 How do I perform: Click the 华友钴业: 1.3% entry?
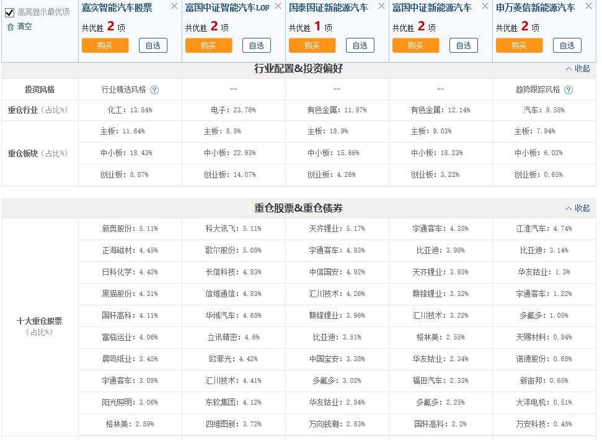pos(544,272)
